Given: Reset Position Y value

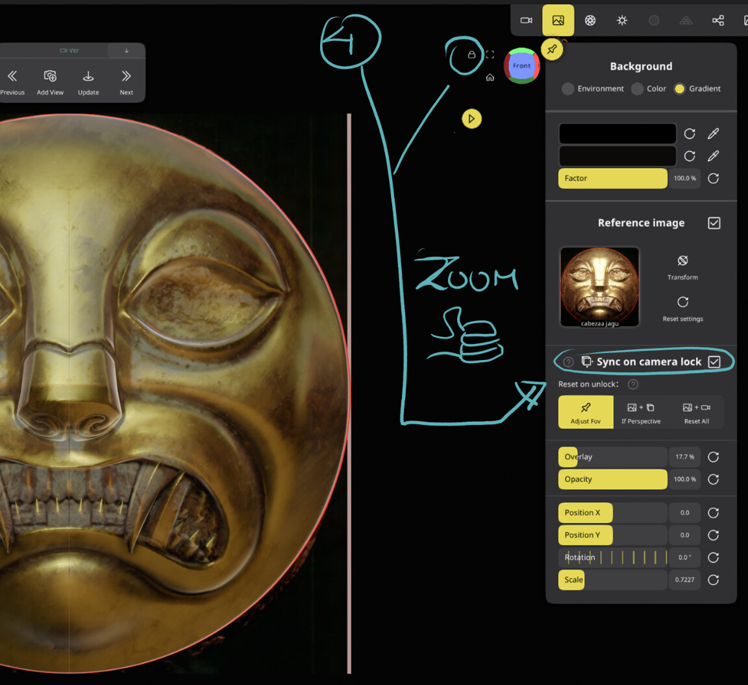Looking at the screenshot, I should pyautogui.click(x=713, y=535).
